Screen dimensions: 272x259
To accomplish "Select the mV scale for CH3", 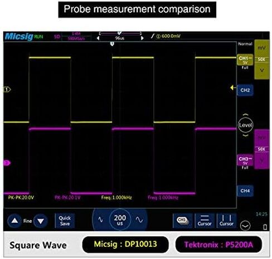I will coord(261,138).
